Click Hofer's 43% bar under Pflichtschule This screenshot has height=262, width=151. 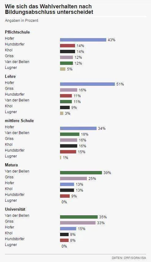[x=83, y=40]
